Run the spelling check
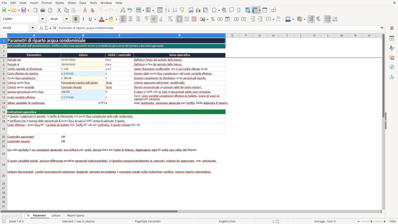The width and height of the screenshot is (398, 224). point(130,10)
